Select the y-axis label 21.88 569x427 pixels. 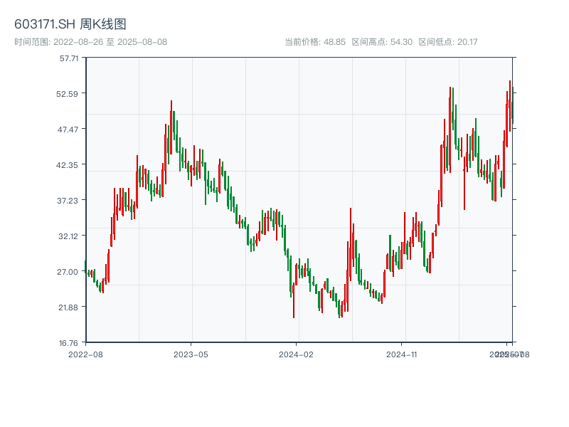pos(68,307)
